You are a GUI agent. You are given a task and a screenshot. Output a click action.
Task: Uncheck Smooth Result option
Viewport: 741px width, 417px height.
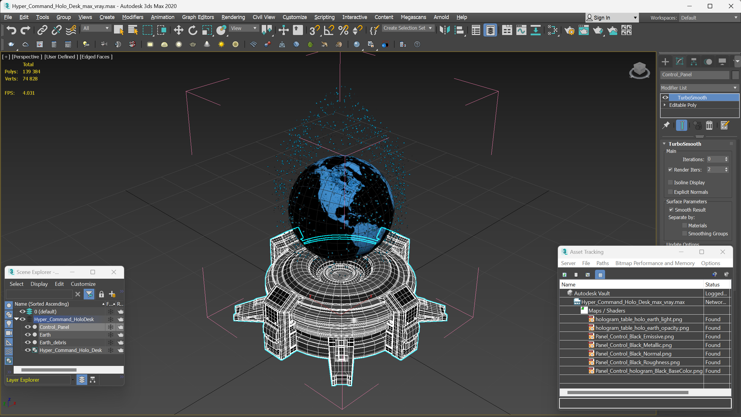[671, 210]
